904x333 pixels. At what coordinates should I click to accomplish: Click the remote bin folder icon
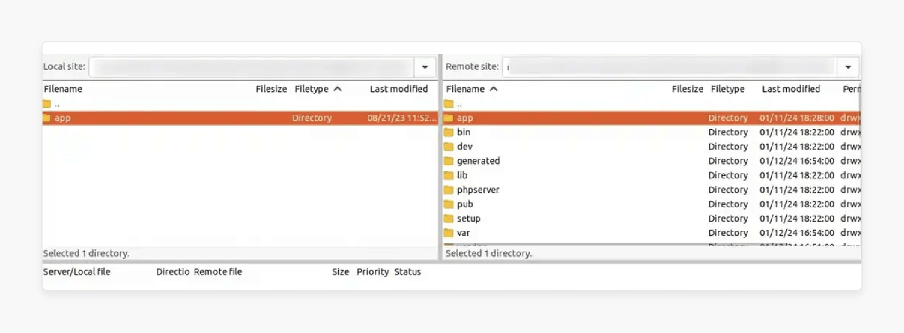448,132
